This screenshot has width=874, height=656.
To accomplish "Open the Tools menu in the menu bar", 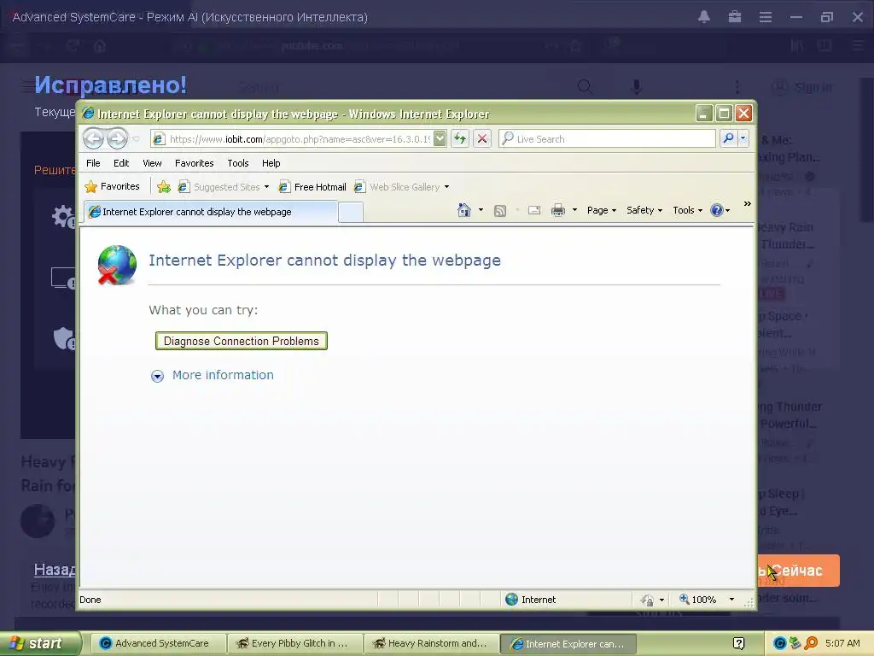I will pos(238,163).
